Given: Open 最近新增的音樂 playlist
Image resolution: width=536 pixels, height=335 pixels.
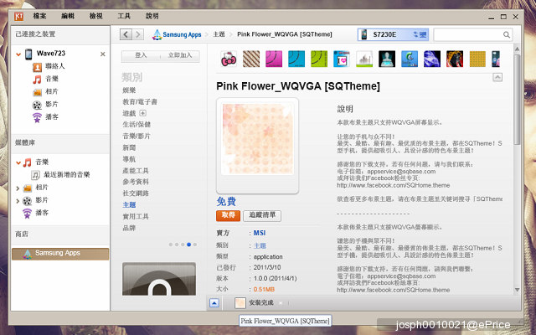Looking at the screenshot, I should [67, 175].
